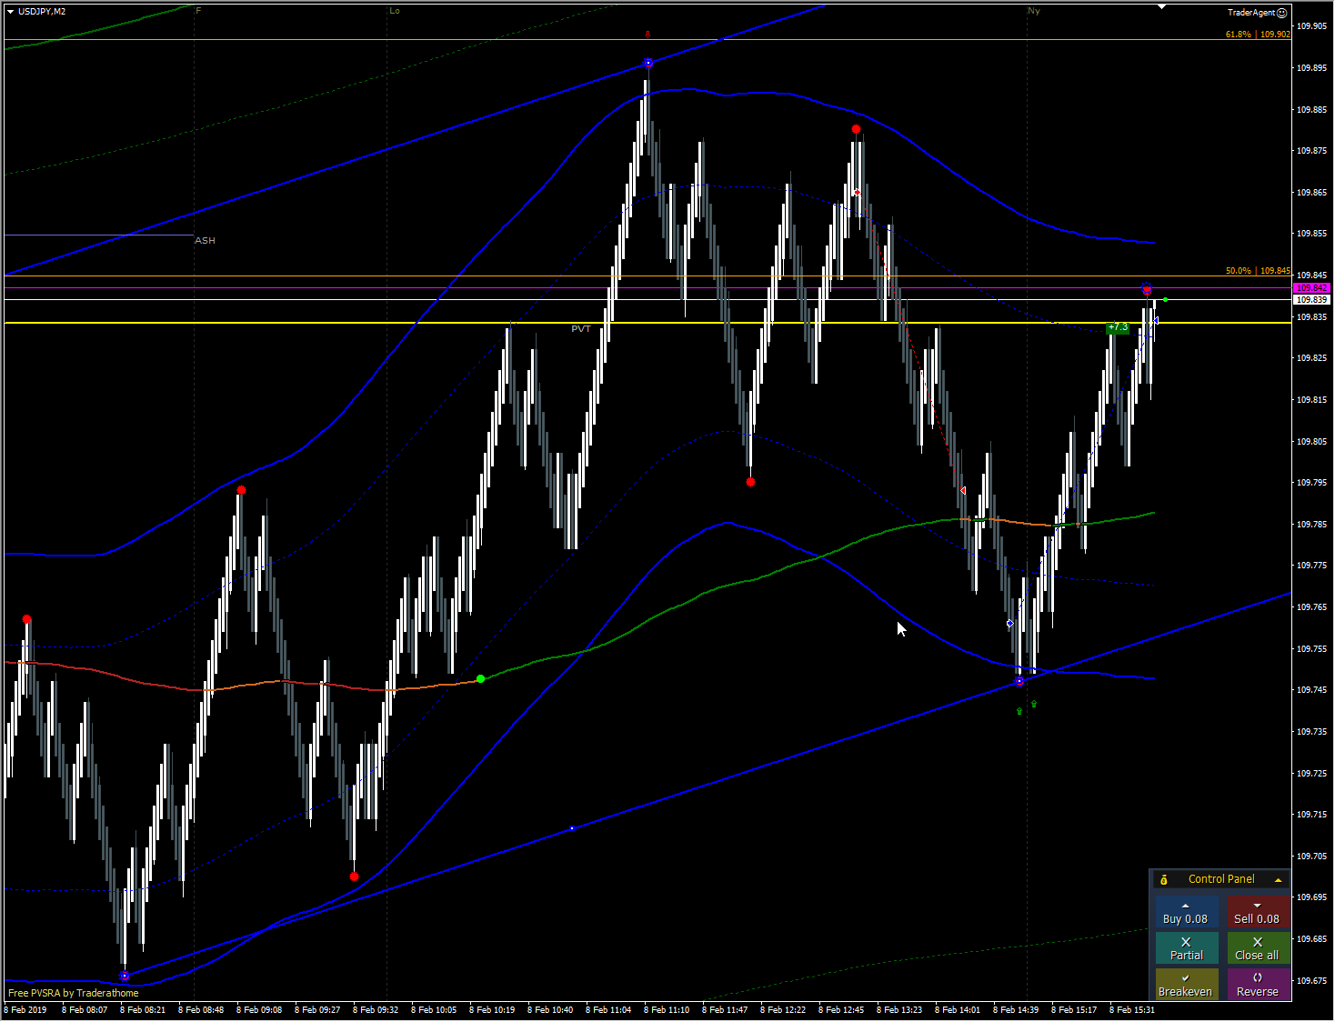
Task: Click the PVT pivot label
Action: 581,329
